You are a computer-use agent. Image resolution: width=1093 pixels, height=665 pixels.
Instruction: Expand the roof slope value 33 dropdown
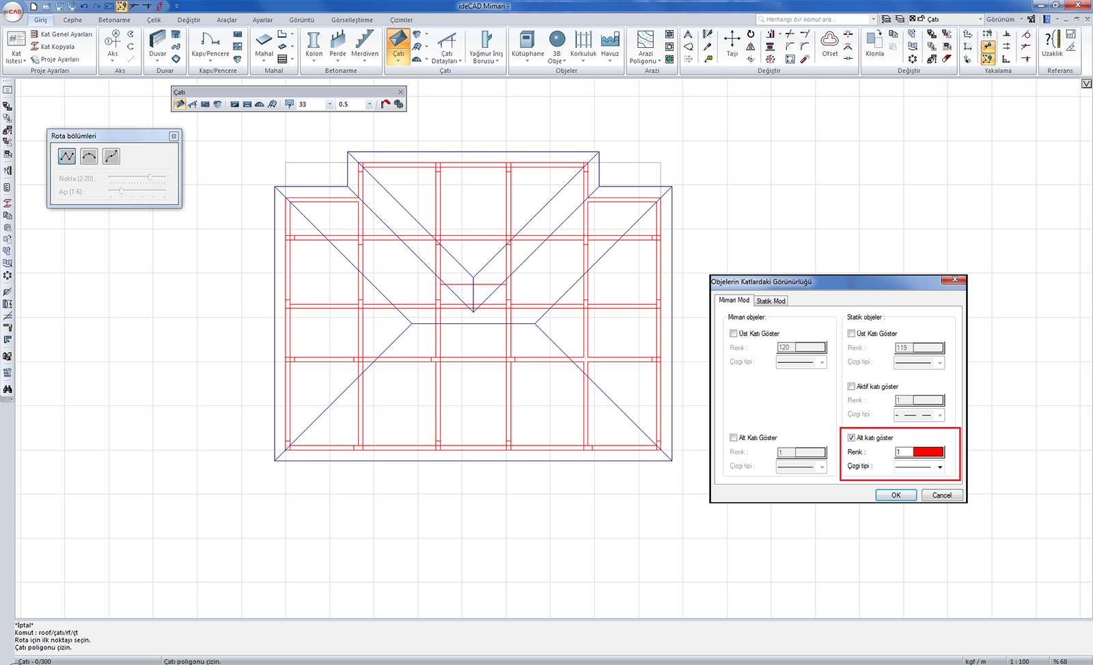point(329,105)
